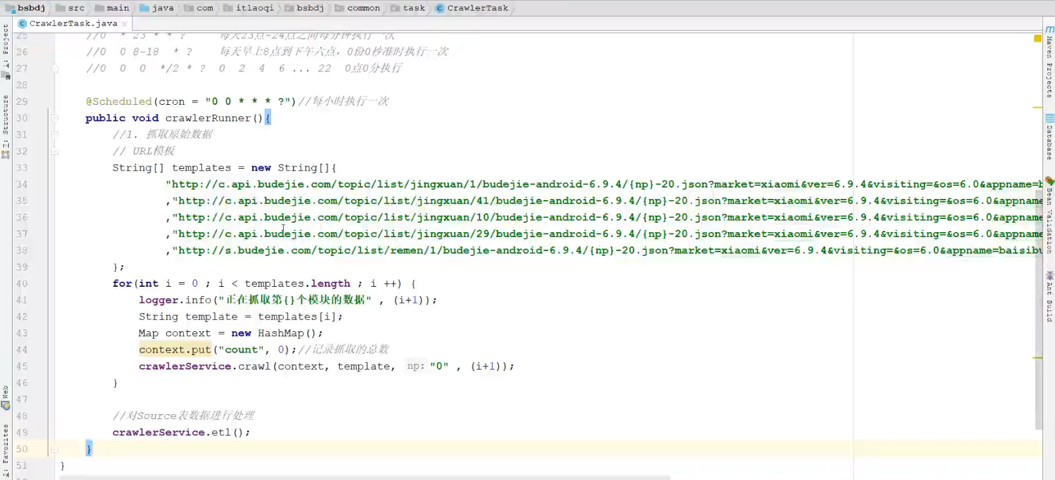1055x480 pixels.
Task: Toggle fold marker on line 27 comment
Action: point(55,68)
